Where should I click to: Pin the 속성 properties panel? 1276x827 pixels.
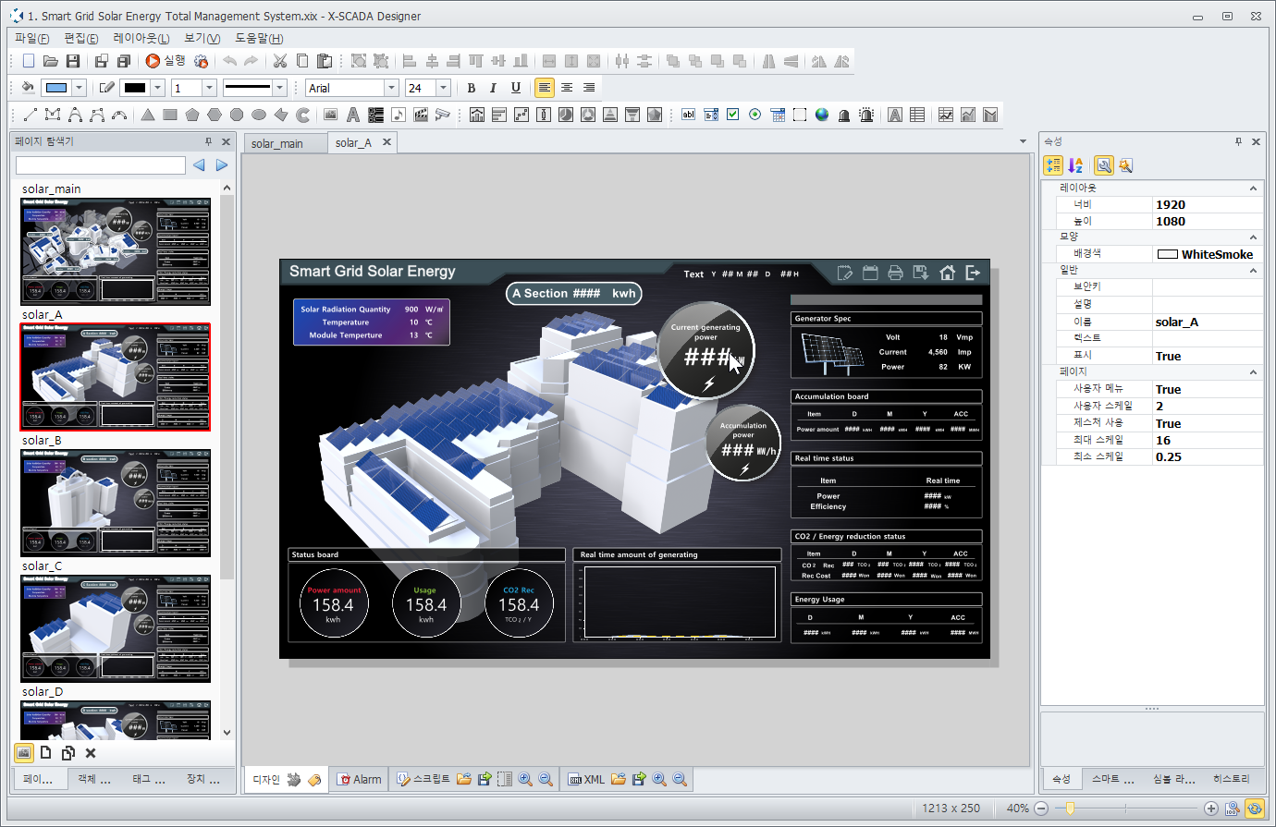click(x=1238, y=141)
